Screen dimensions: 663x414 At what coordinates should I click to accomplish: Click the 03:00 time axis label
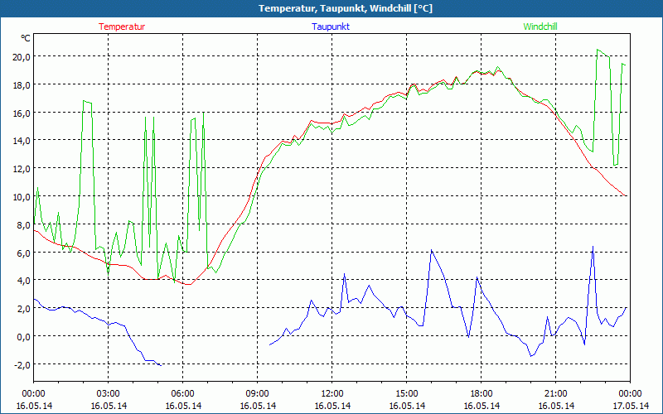point(109,394)
